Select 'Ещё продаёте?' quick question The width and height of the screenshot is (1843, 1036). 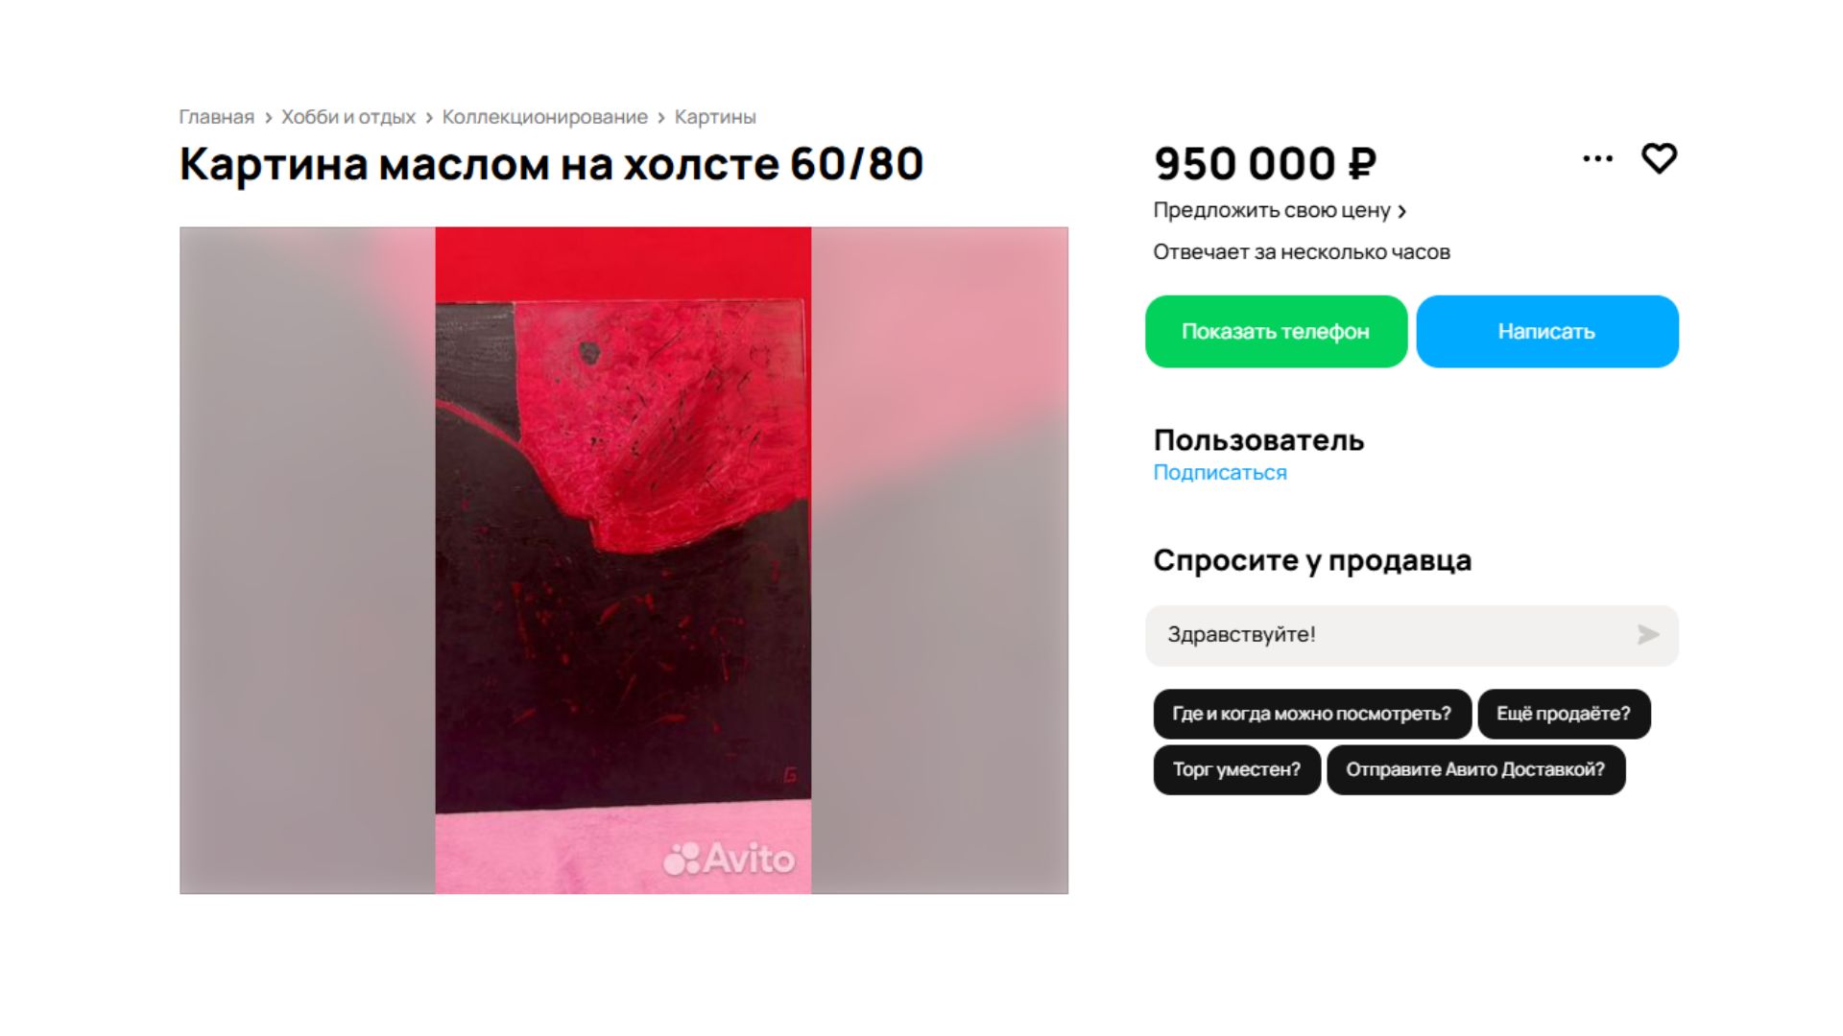coord(1564,714)
